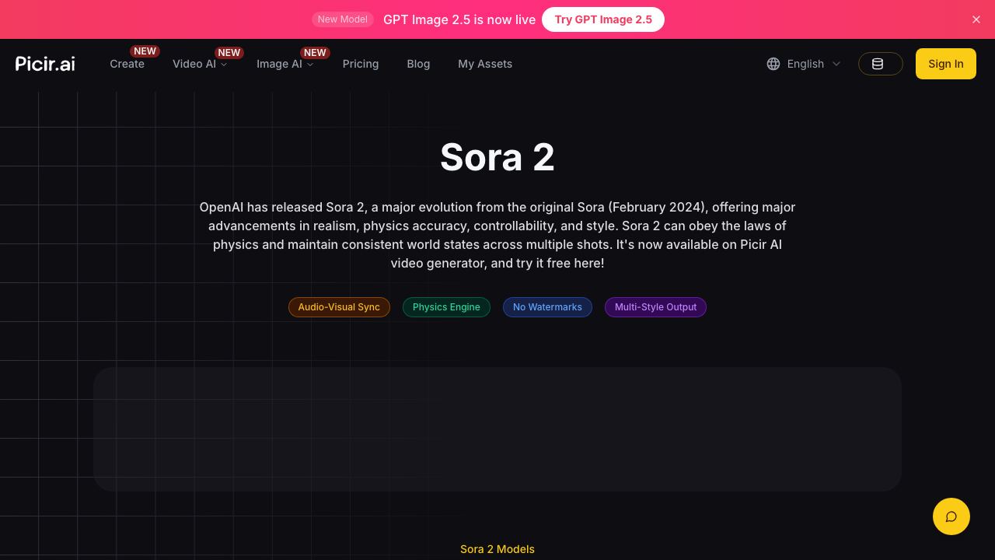
Task: Open the Pricing page
Action: (361, 64)
